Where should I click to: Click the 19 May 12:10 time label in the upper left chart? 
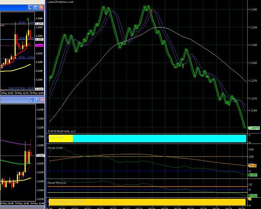[22, 93]
